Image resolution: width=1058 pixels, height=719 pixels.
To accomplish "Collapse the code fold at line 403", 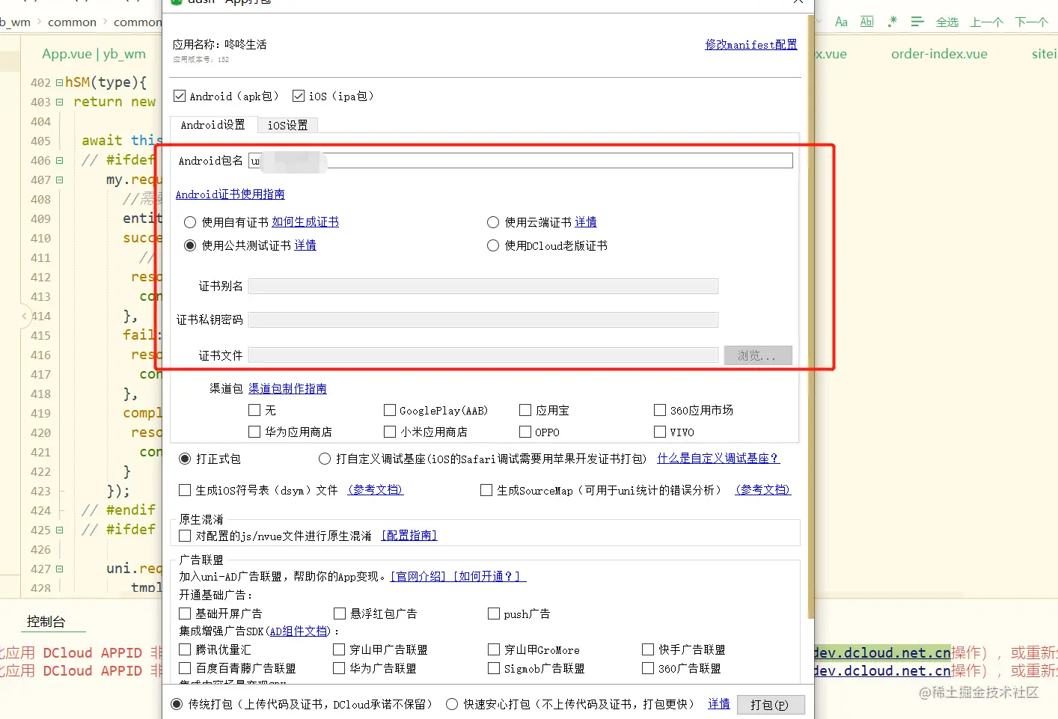I will (x=59, y=102).
